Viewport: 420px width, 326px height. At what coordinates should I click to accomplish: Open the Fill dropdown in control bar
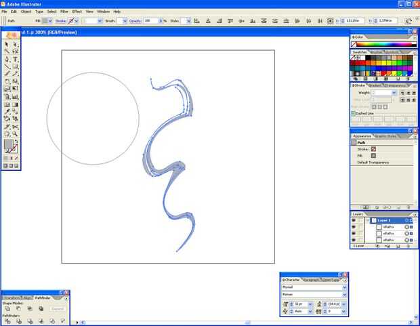[x=50, y=20]
